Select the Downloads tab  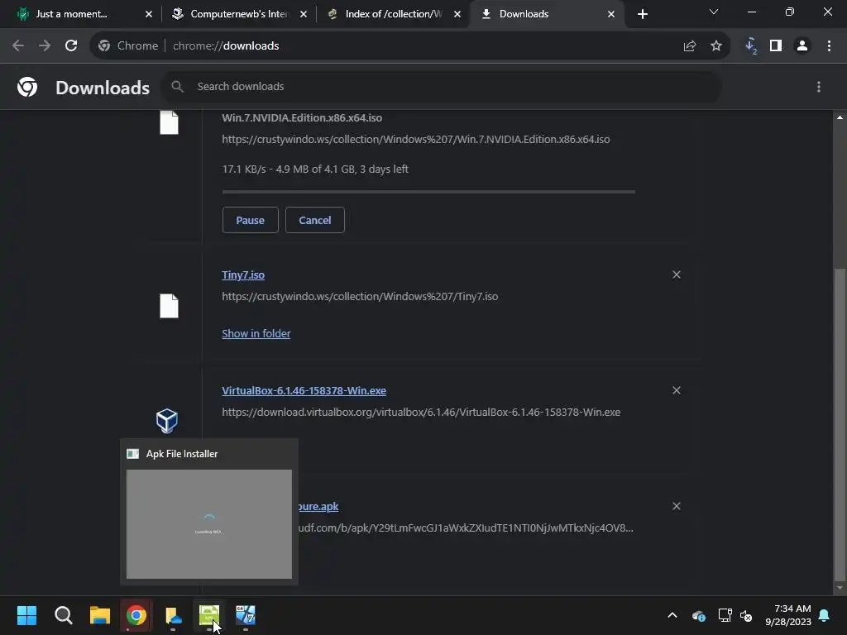coord(548,14)
